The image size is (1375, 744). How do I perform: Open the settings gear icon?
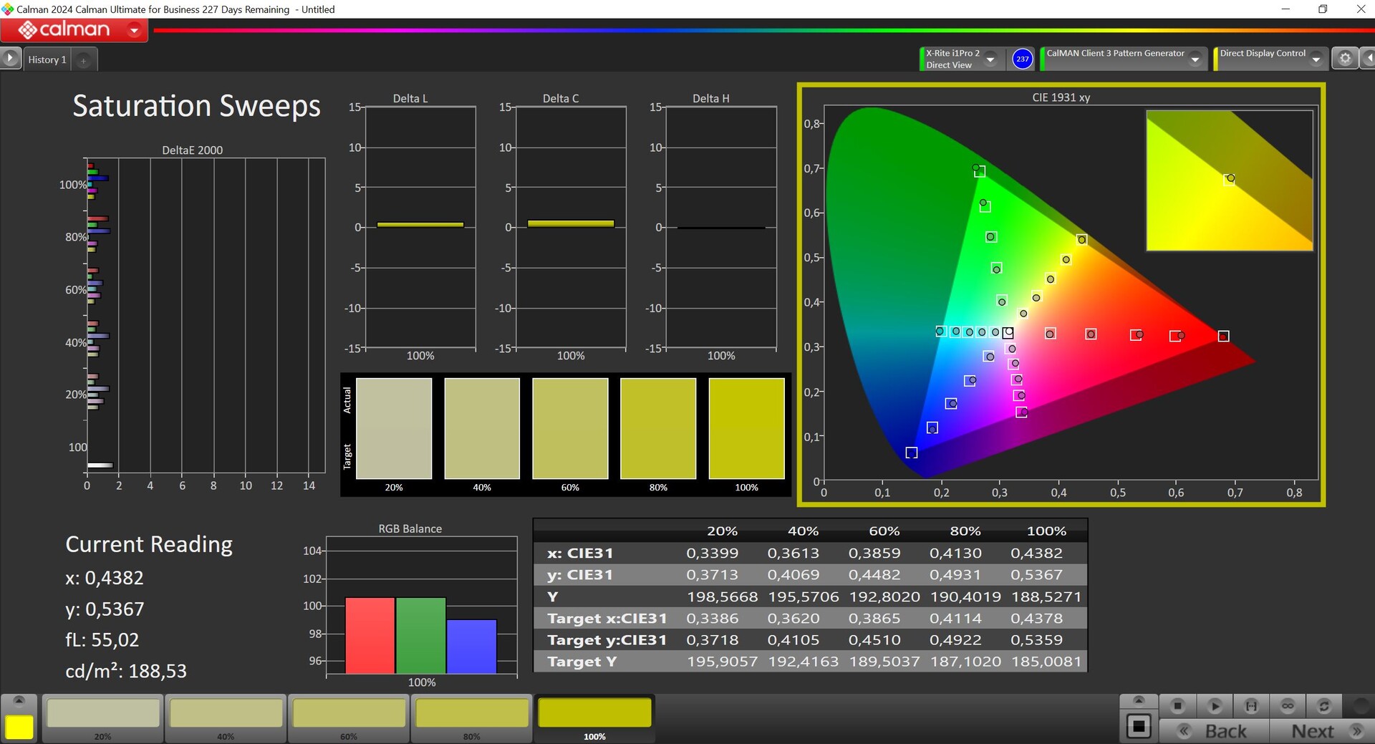(1345, 59)
